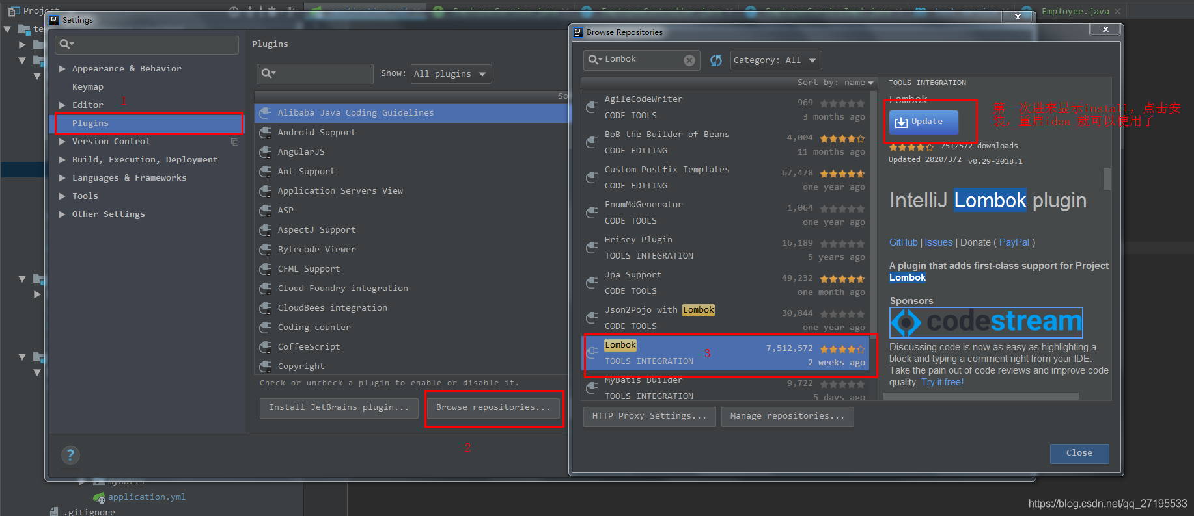1194x516 pixels.
Task: Click the Version Control project-level settings icon
Action: click(x=235, y=142)
